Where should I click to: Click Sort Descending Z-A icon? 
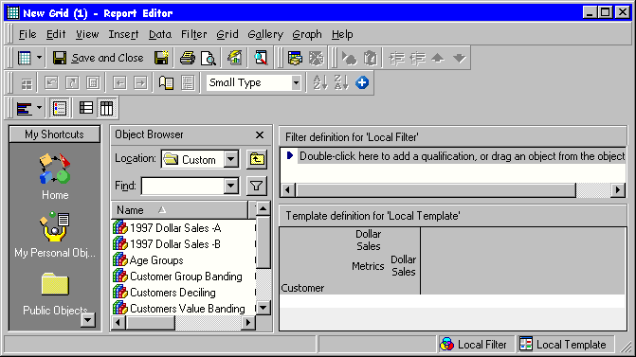point(341,83)
